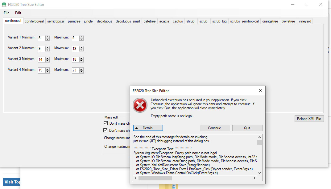The width and height of the screenshot is (331, 189).
Task: Click the red error icon in the dialog
Action: tap(140, 105)
